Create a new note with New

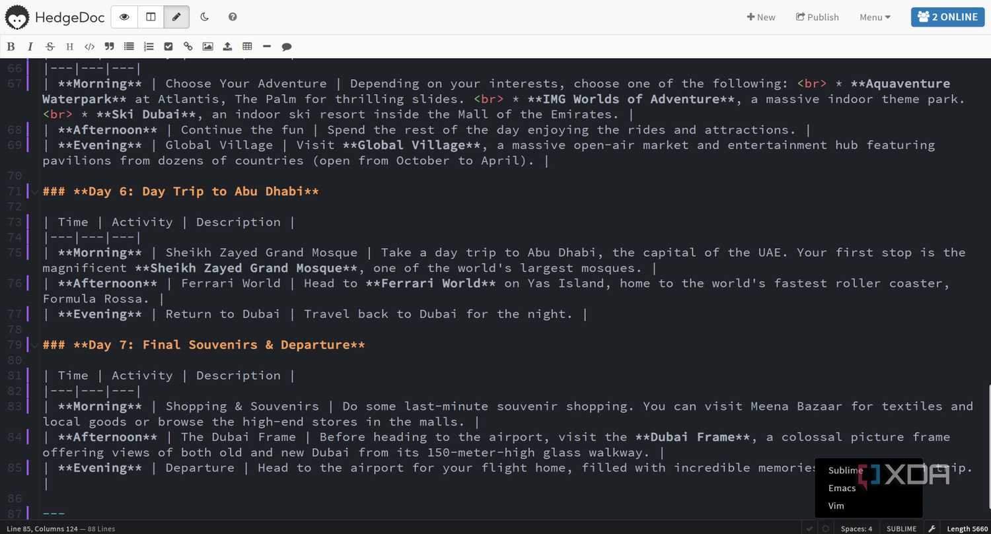pos(761,17)
